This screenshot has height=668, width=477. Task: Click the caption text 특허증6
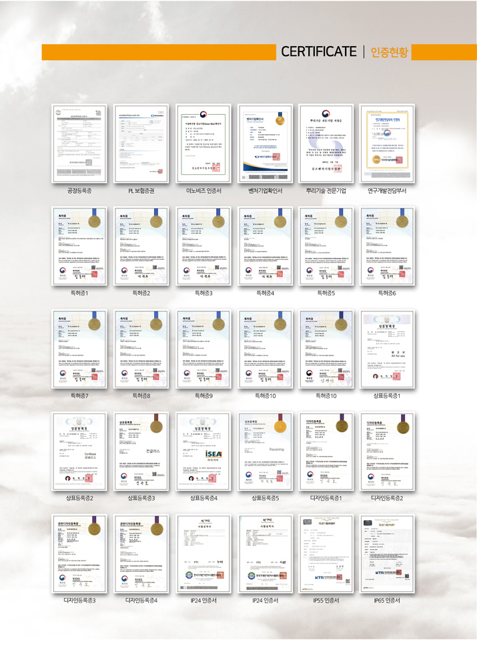tap(387, 293)
